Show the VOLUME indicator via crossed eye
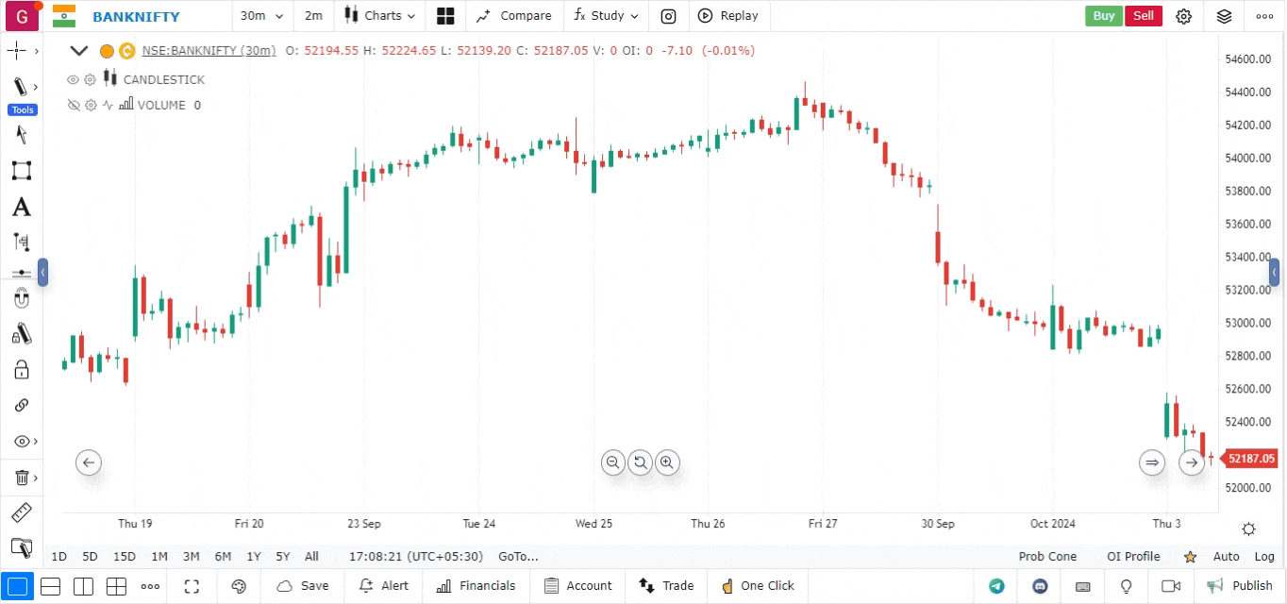1287x604 pixels. point(73,105)
